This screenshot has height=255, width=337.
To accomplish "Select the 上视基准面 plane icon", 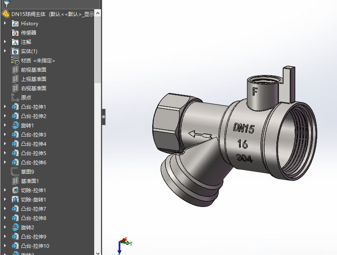I will tap(15, 79).
